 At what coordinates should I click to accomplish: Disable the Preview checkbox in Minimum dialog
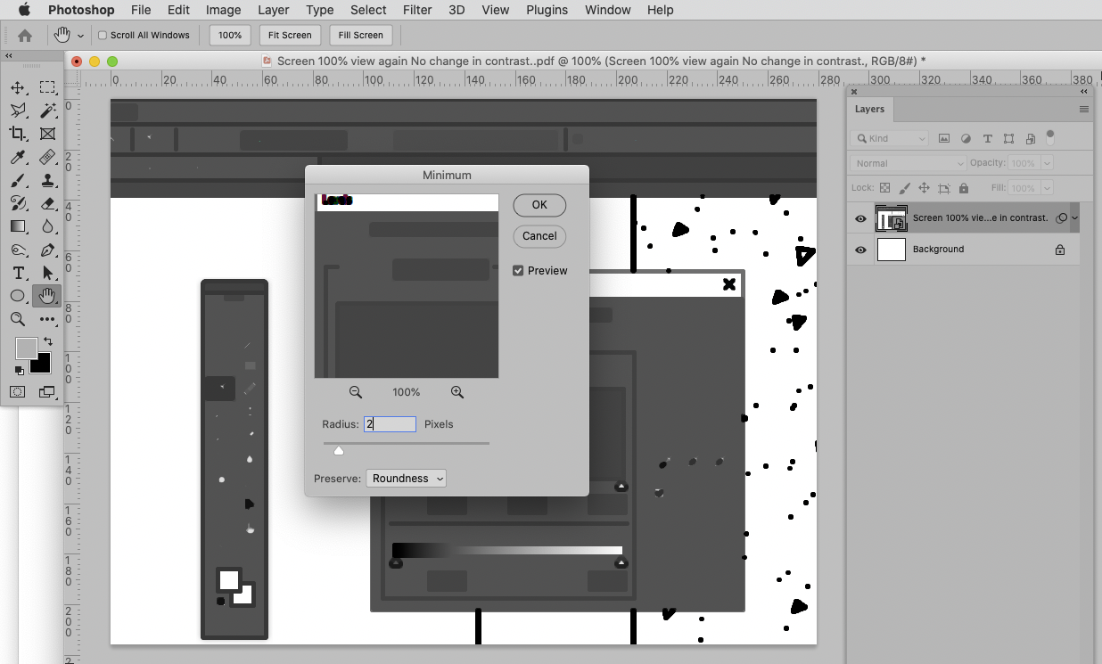pyautogui.click(x=518, y=270)
